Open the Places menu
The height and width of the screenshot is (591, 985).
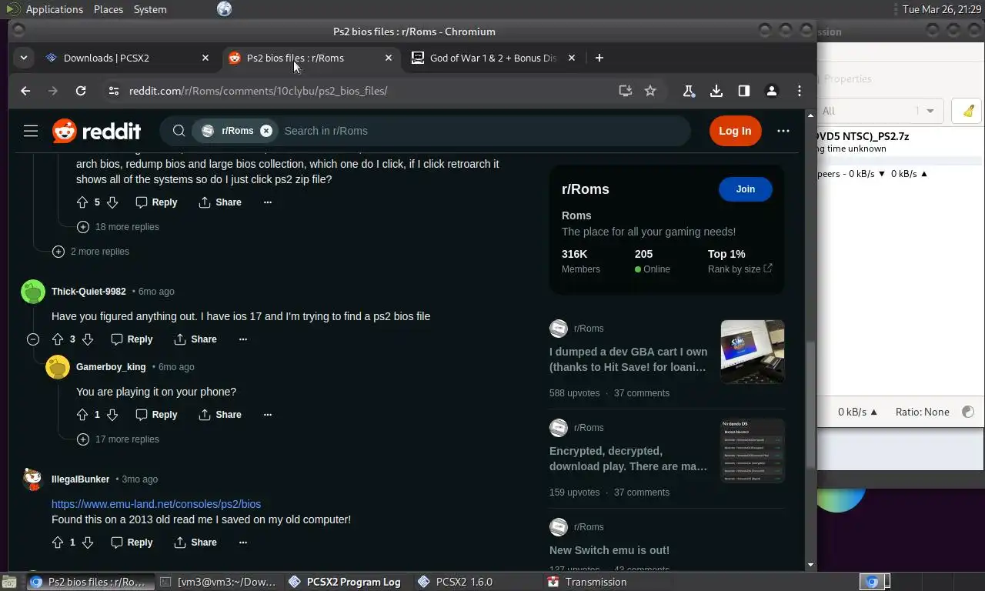109,9
